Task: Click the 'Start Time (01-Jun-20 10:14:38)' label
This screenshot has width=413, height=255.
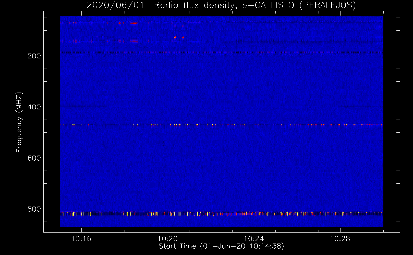Action: click(221, 246)
